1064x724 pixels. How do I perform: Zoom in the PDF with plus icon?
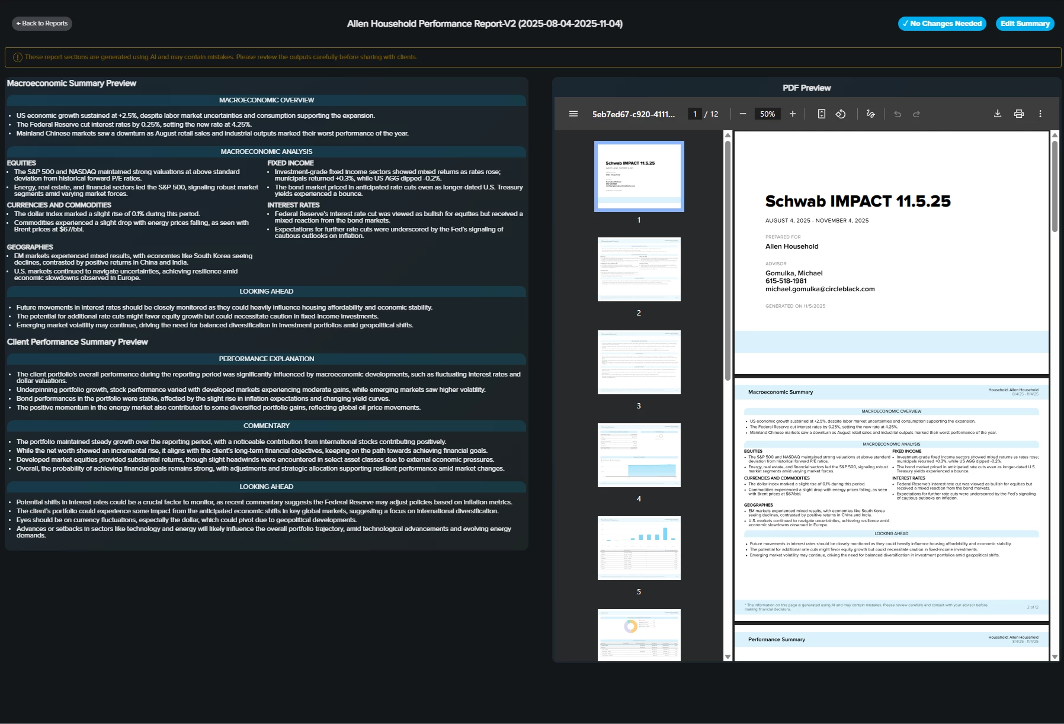pyautogui.click(x=793, y=114)
